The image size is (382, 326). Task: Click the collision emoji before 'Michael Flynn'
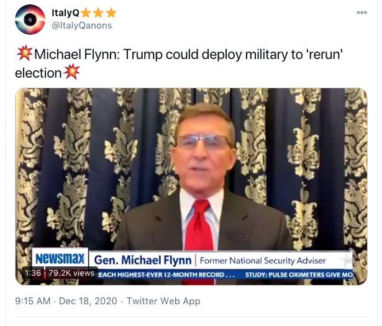coord(22,54)
